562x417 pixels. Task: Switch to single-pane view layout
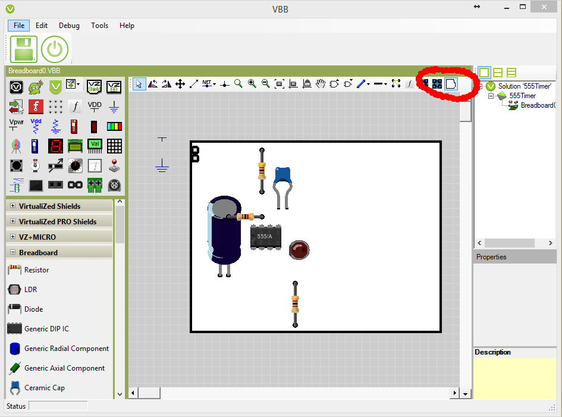click(485, 73)
